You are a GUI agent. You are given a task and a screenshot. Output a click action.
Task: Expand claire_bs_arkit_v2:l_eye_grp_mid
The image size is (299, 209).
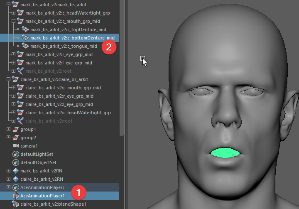[x=13, y=104]
